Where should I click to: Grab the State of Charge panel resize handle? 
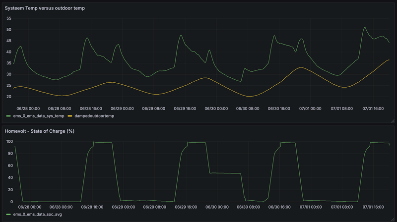pos(393,219)
